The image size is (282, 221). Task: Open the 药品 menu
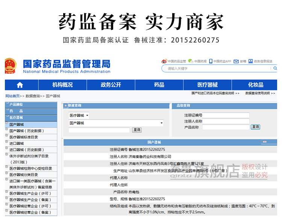159,85
